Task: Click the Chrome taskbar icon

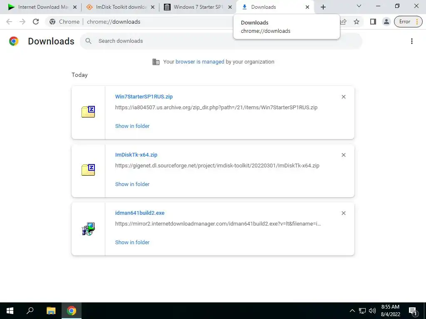Action: pos(72,311)
